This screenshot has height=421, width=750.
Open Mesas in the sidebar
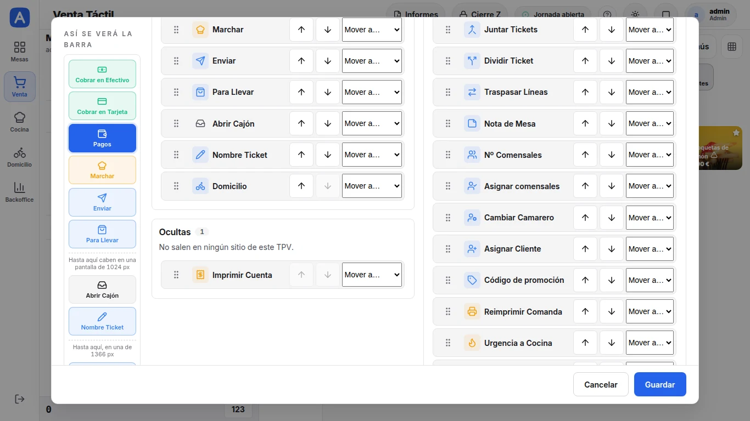20,52
